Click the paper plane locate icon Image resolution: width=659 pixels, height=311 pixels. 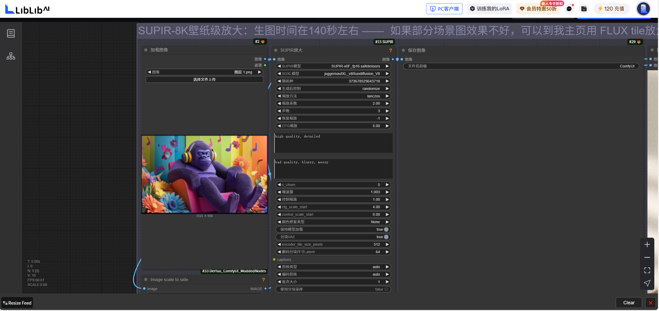(x=647, y=283)
